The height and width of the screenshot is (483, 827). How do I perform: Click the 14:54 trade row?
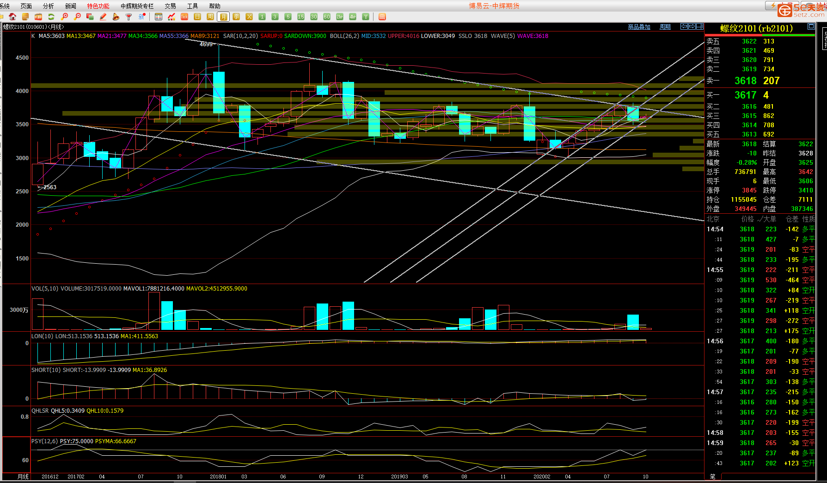[x=760, y=229]
